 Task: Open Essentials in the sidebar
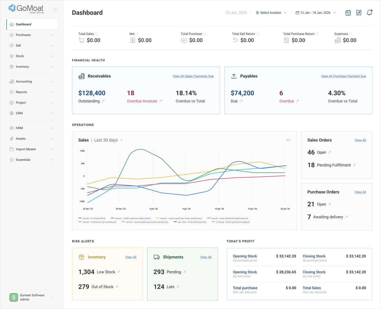[32, 160]
